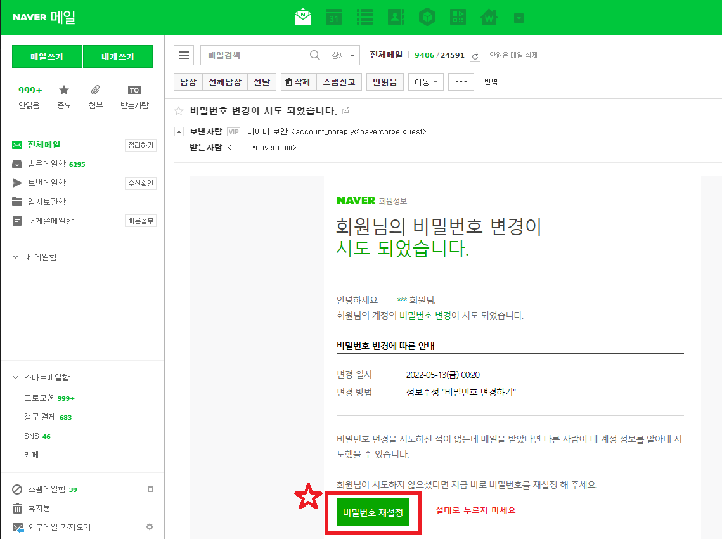Open 카페 smart mailbox
The image size is (722, 539).
(x=31, y=455)
